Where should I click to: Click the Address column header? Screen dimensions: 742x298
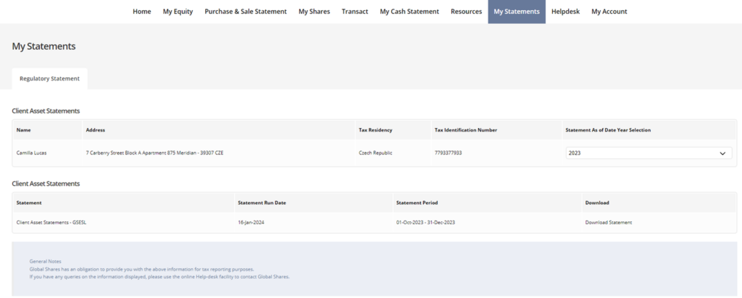click(96, 130)
